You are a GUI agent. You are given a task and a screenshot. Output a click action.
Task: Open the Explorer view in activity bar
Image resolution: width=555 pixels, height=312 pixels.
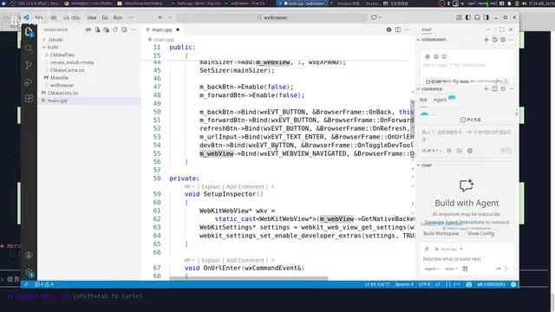[29, 32]
